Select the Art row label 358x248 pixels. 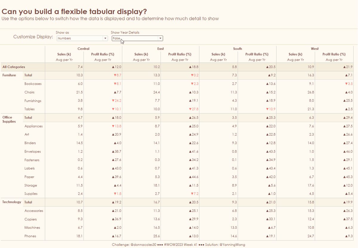click(27, 135)
